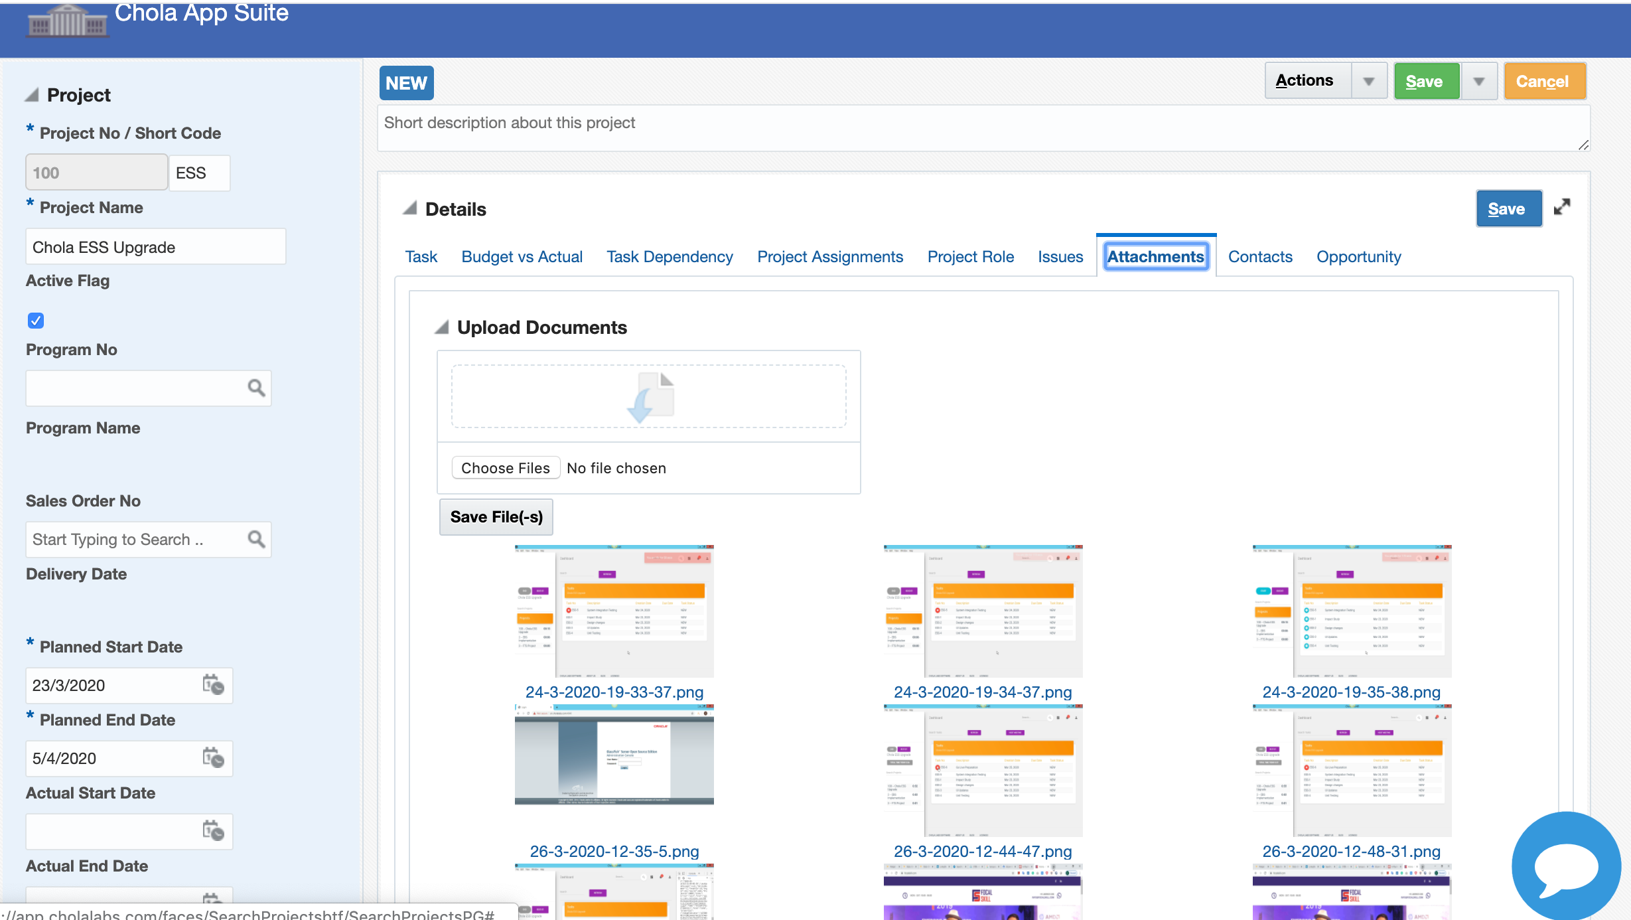
Task: Click the Chola App Suite title
Action: (202, 13)
